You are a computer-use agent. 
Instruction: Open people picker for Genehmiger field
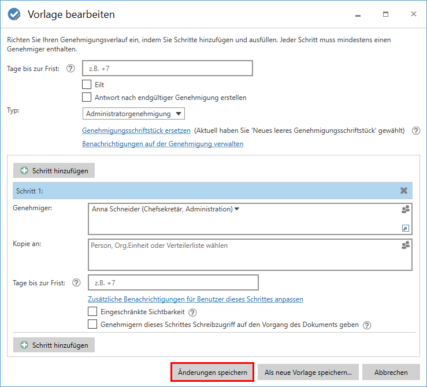pyautogui.click(x=406, y=209)
